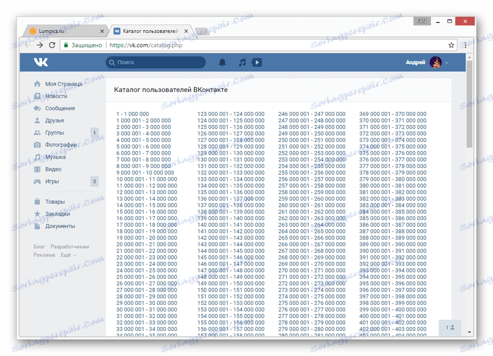This screenshot has height=356, width=493.
Task: Open the music note icon
Action: pyautogui.click(x=242, y=62)
